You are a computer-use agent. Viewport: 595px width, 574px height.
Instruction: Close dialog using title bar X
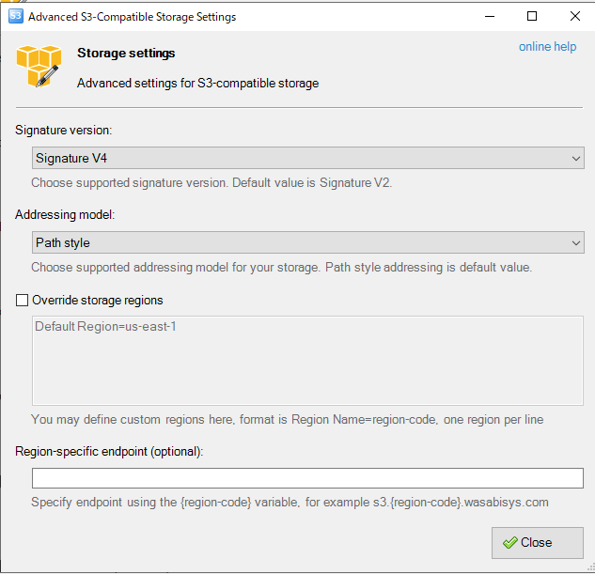click(575, 16)
